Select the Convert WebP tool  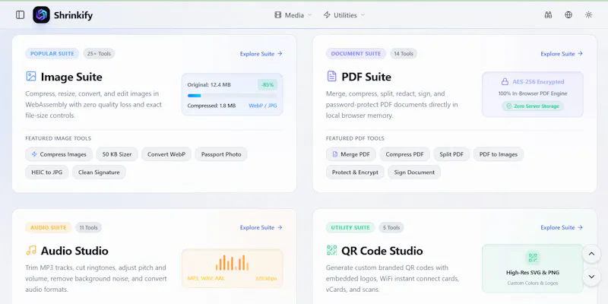tap(166, 154)
